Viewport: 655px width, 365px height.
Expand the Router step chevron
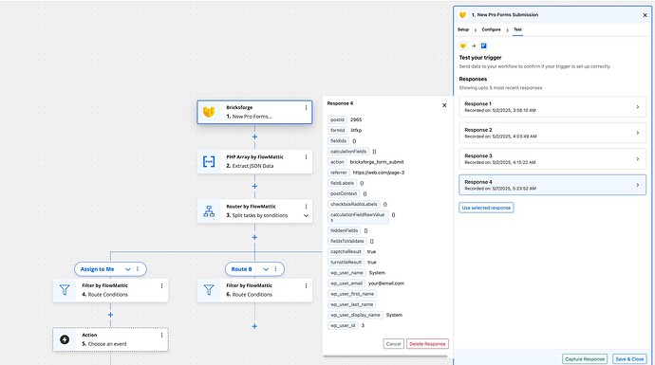click(307, 215)
